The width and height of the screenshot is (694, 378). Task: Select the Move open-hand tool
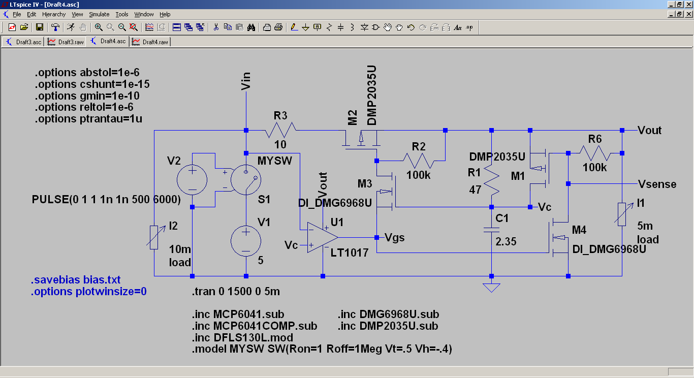click(x=388, y=27)
